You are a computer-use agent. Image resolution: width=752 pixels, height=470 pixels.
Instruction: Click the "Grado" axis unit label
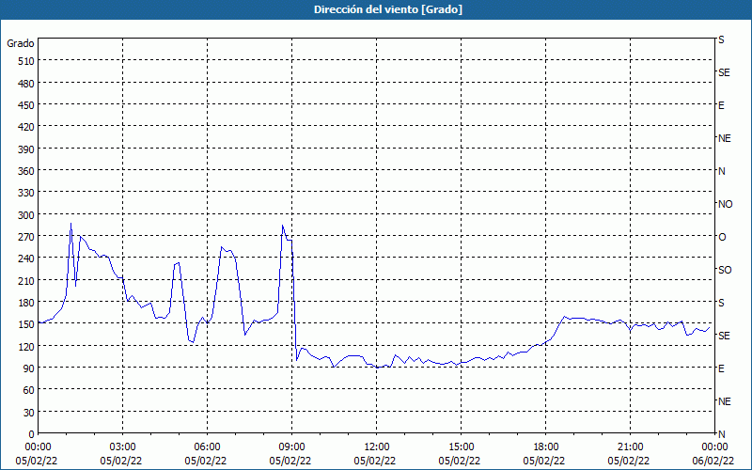click(21, 43)
